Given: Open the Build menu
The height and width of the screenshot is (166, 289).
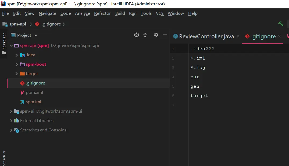Looking at the screenshot, I should point(120,13).
